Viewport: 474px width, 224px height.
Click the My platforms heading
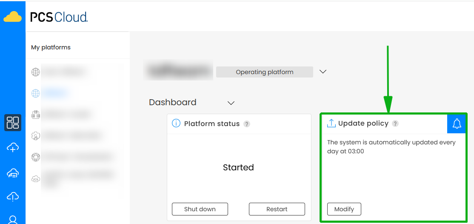51,48
